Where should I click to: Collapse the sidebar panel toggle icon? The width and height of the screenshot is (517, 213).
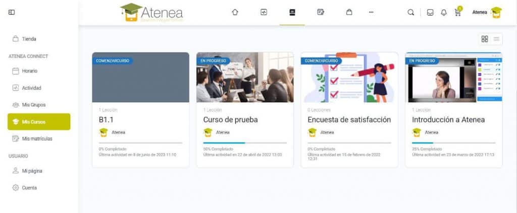12,12
